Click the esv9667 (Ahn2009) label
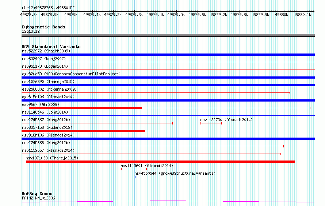The image size is (325, 206). click(x=41, y=104)
